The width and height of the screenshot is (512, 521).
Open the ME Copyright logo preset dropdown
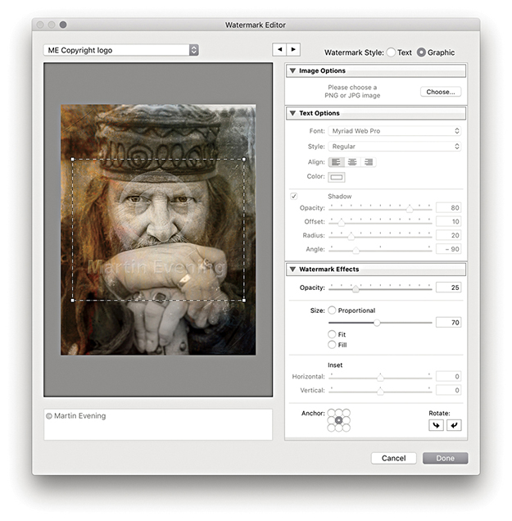[x=120, y=50]
